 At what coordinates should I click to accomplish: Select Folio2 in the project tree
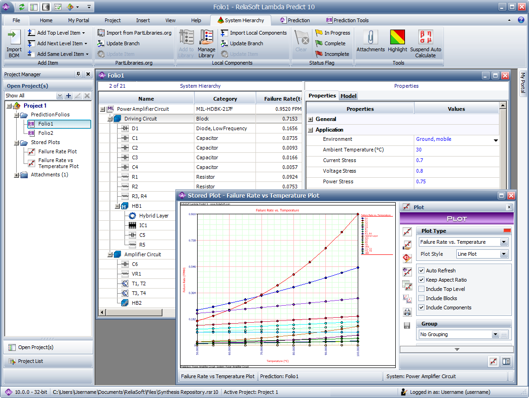pyautogui.click(x=46, y=133)
